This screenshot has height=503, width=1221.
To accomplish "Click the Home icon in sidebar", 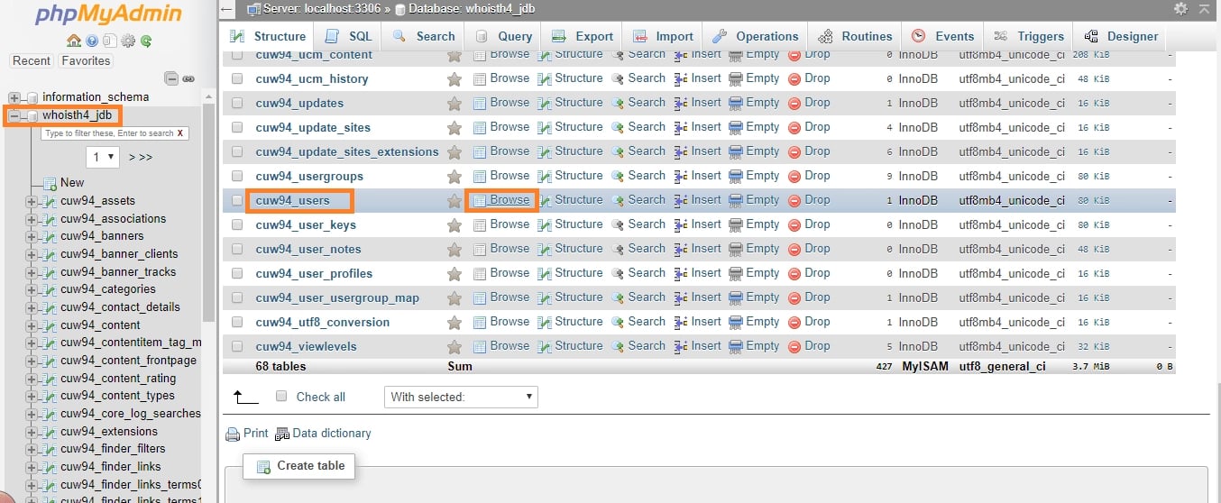I will 74,41.
